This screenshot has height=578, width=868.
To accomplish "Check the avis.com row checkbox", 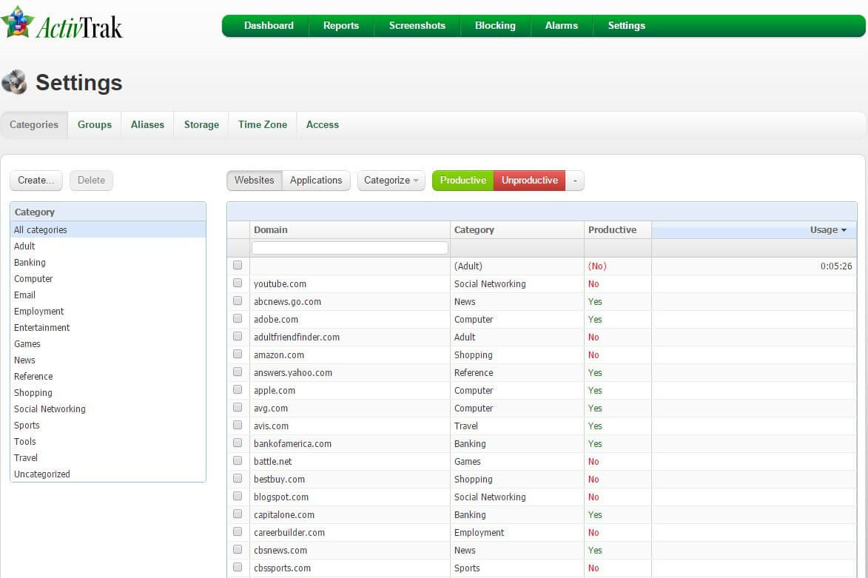I will [x=238, y=425].
